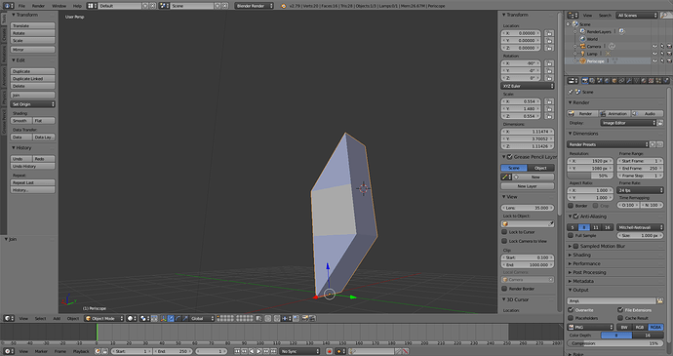
Task: Enable the Cache Result checkbox
Action: 620,318
